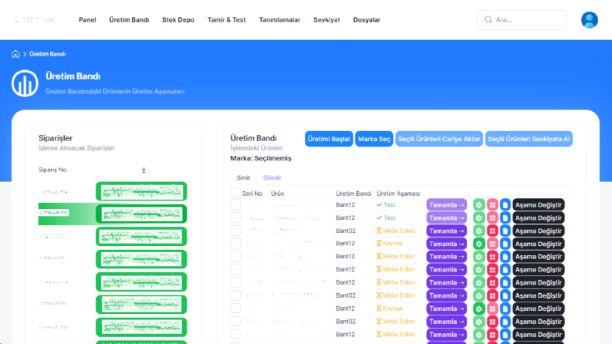Click Tamamla in the first Test row
This screenshot has width=612, height=344.
tap(447, 204)
